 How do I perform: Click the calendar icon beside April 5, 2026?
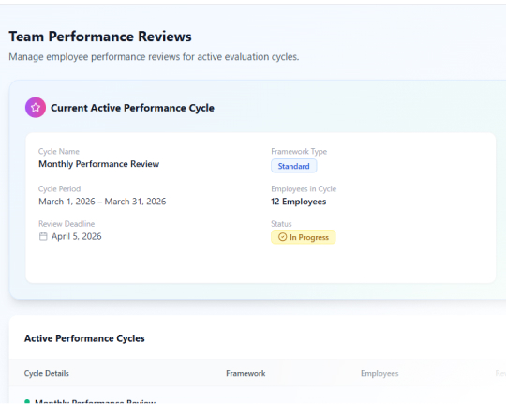[43, 237]
